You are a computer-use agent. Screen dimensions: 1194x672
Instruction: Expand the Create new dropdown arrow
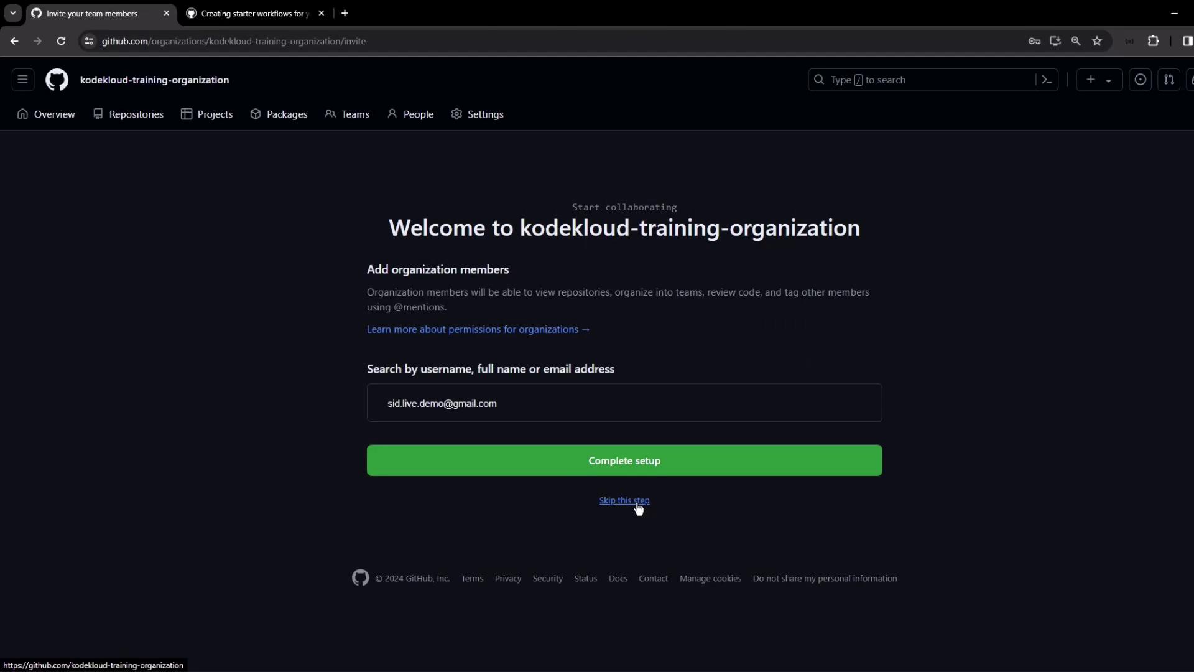pos(1108,80)
